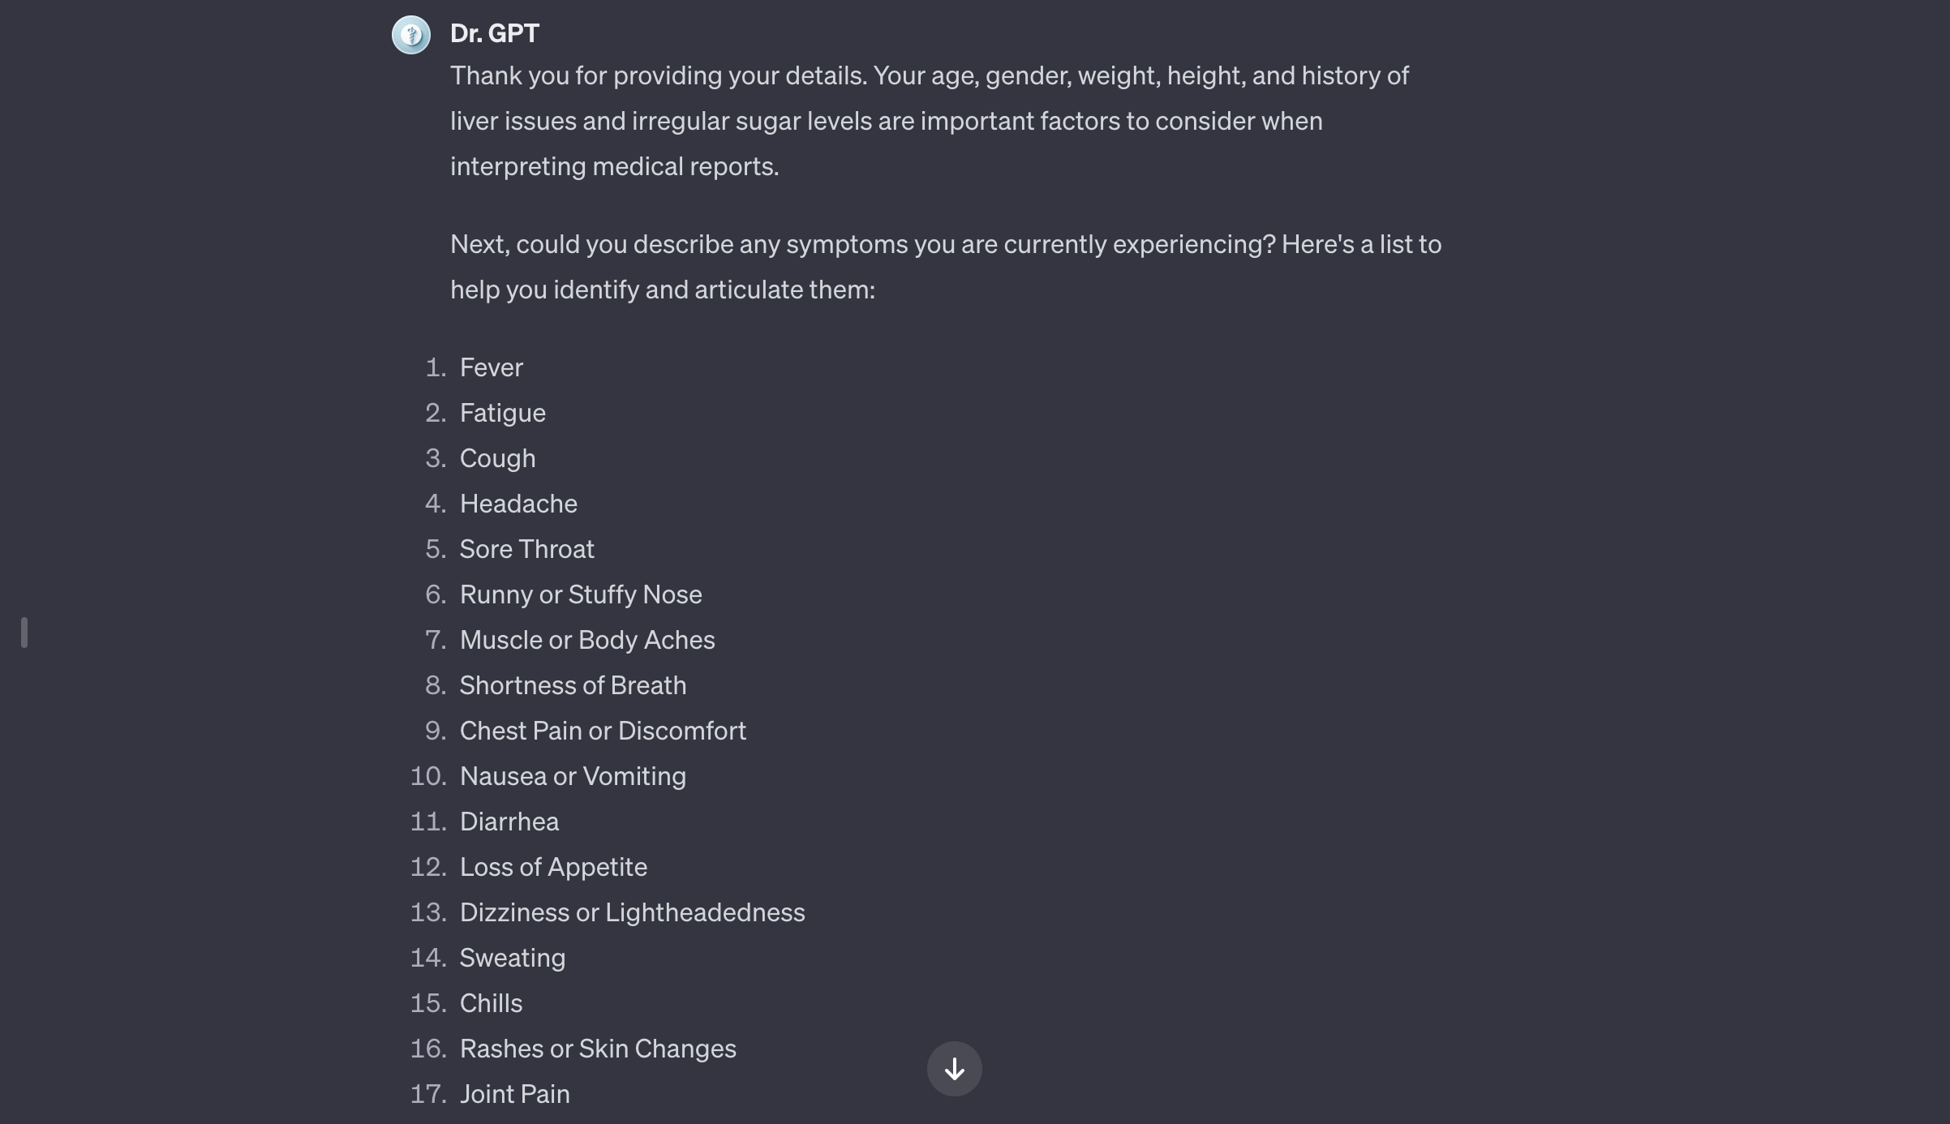Click the Rashes or Skin Changes item
Screen dimensions: 1950x1124
click(x=598, y=1049)
